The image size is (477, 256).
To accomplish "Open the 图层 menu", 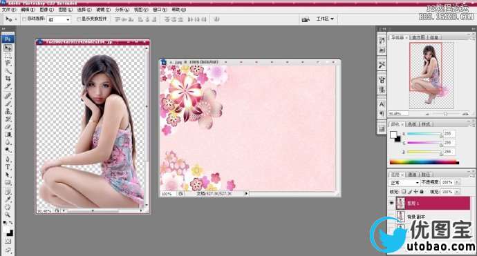I will (x=65, y=10).
